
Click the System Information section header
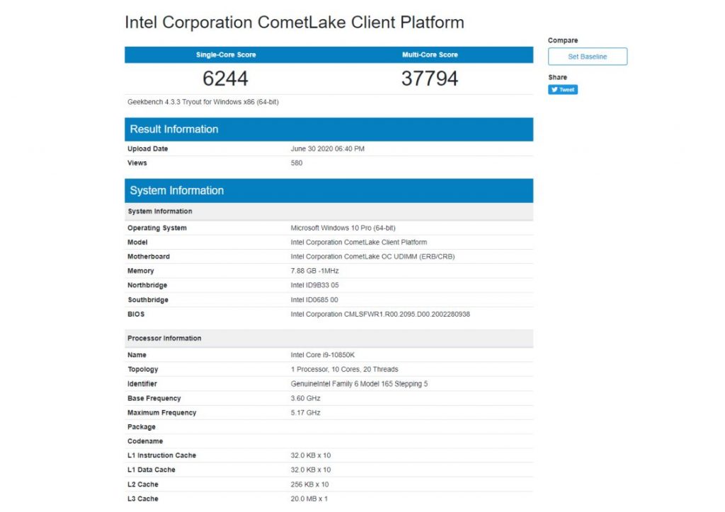click(x=177, y=190)
